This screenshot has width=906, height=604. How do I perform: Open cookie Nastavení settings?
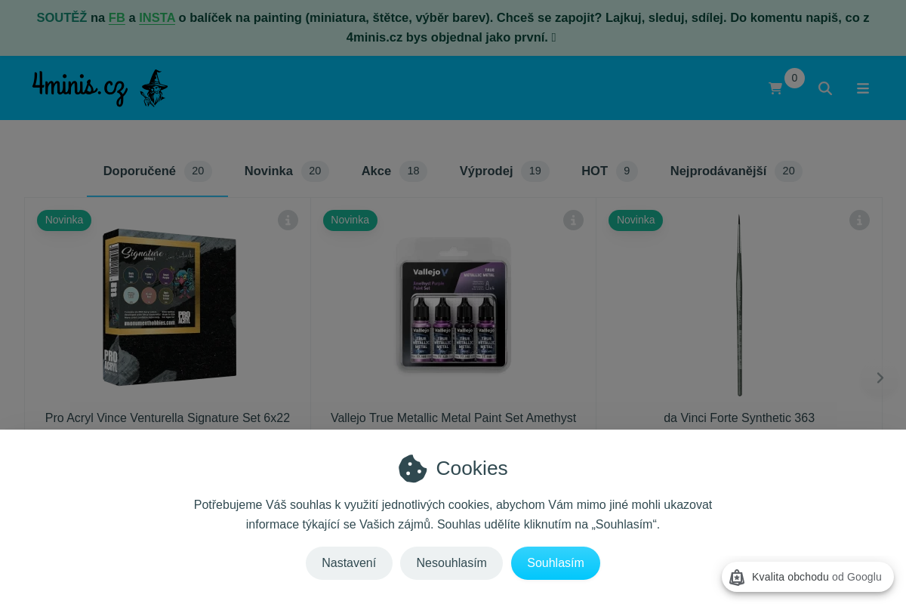click(349, 563)
